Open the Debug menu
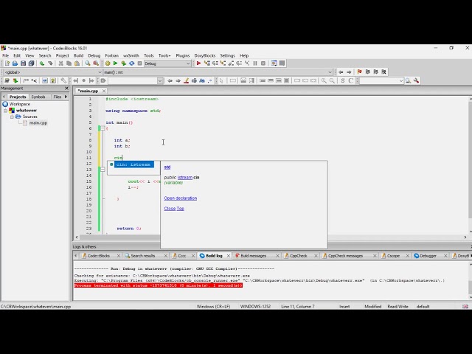The width and height of the screenshot is (472, 354). (x=94, y=56)
